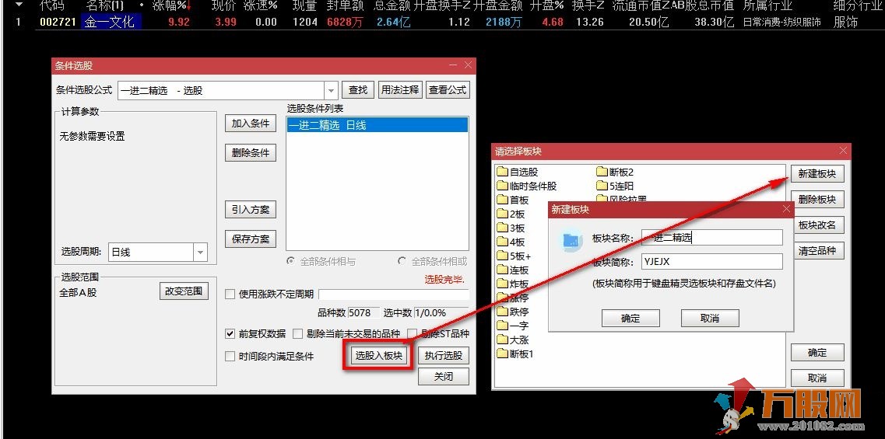
Task: Click 确定 in 请选择板块 dialog
Action: click(x=817, y=353)
